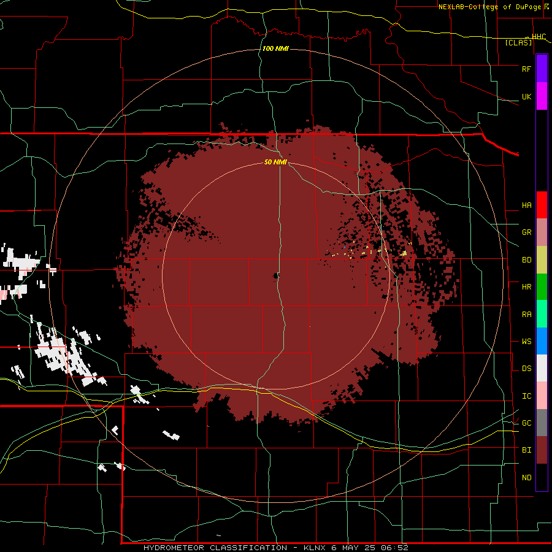Click the ND black legend swatch
Image resolution: width=552 pixels, height=552 pixels.
[542, 477]
